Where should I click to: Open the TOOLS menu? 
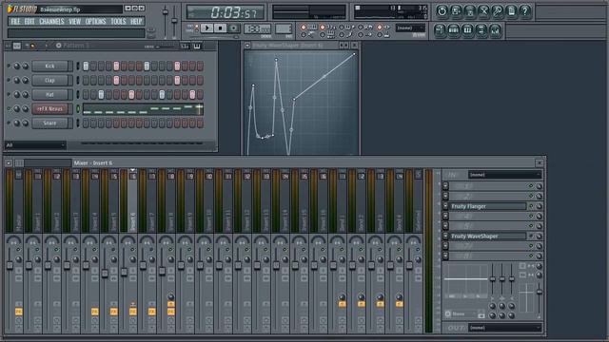coord(118,21)
